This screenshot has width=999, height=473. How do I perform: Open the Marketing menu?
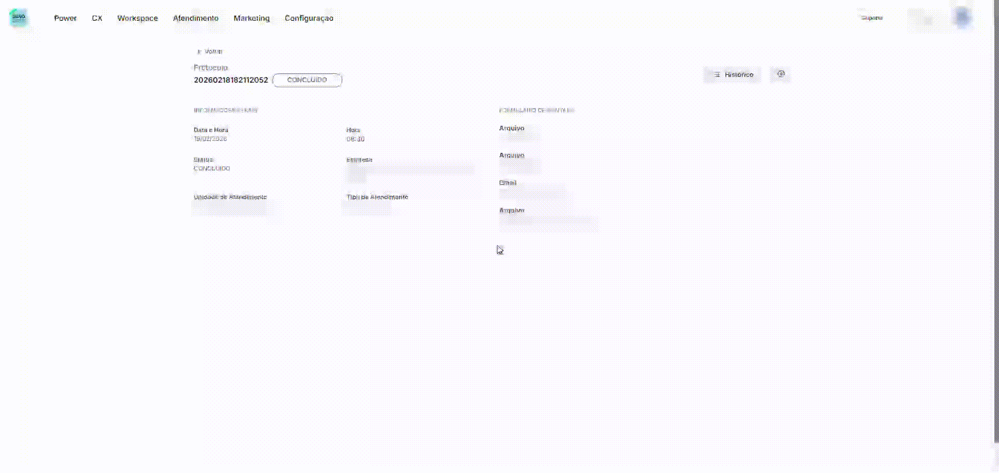(x=251, y=18)
